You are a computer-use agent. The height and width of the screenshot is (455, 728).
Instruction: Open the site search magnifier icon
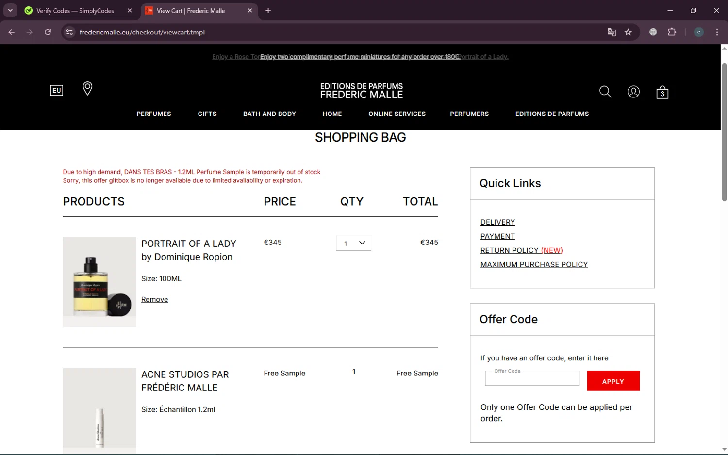[605, 92]
